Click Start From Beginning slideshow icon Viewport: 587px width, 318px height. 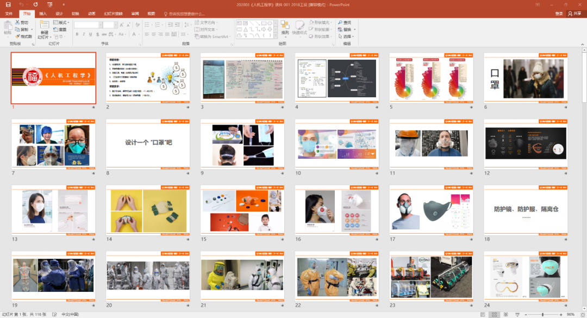coord(50,4)
